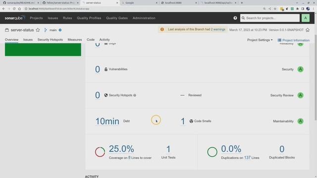Click the Search for projects field
The image size is (317, 178).
pyautogui.click(x=269, y=18)
